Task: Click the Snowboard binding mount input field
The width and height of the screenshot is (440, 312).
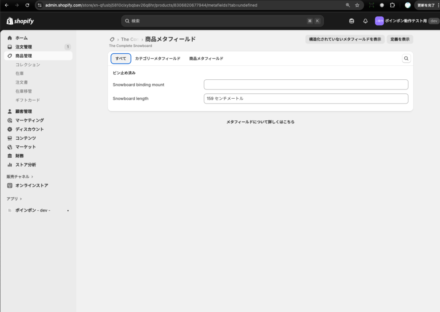Action: (306, 85)
